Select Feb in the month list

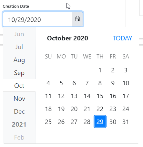(x=19, y=137)
